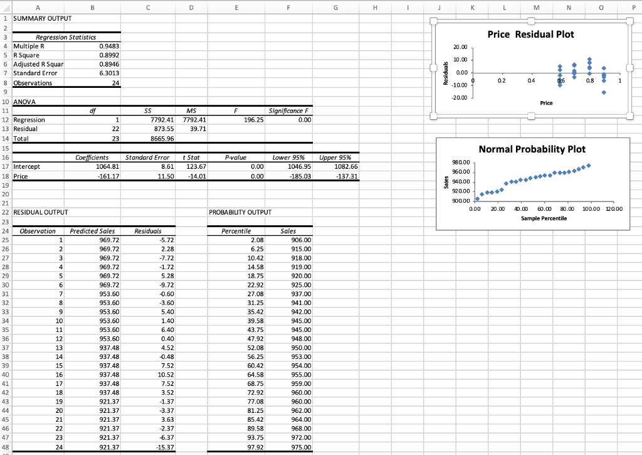Click the PROBABILITY OUTPUT label

tap(240, 212)
